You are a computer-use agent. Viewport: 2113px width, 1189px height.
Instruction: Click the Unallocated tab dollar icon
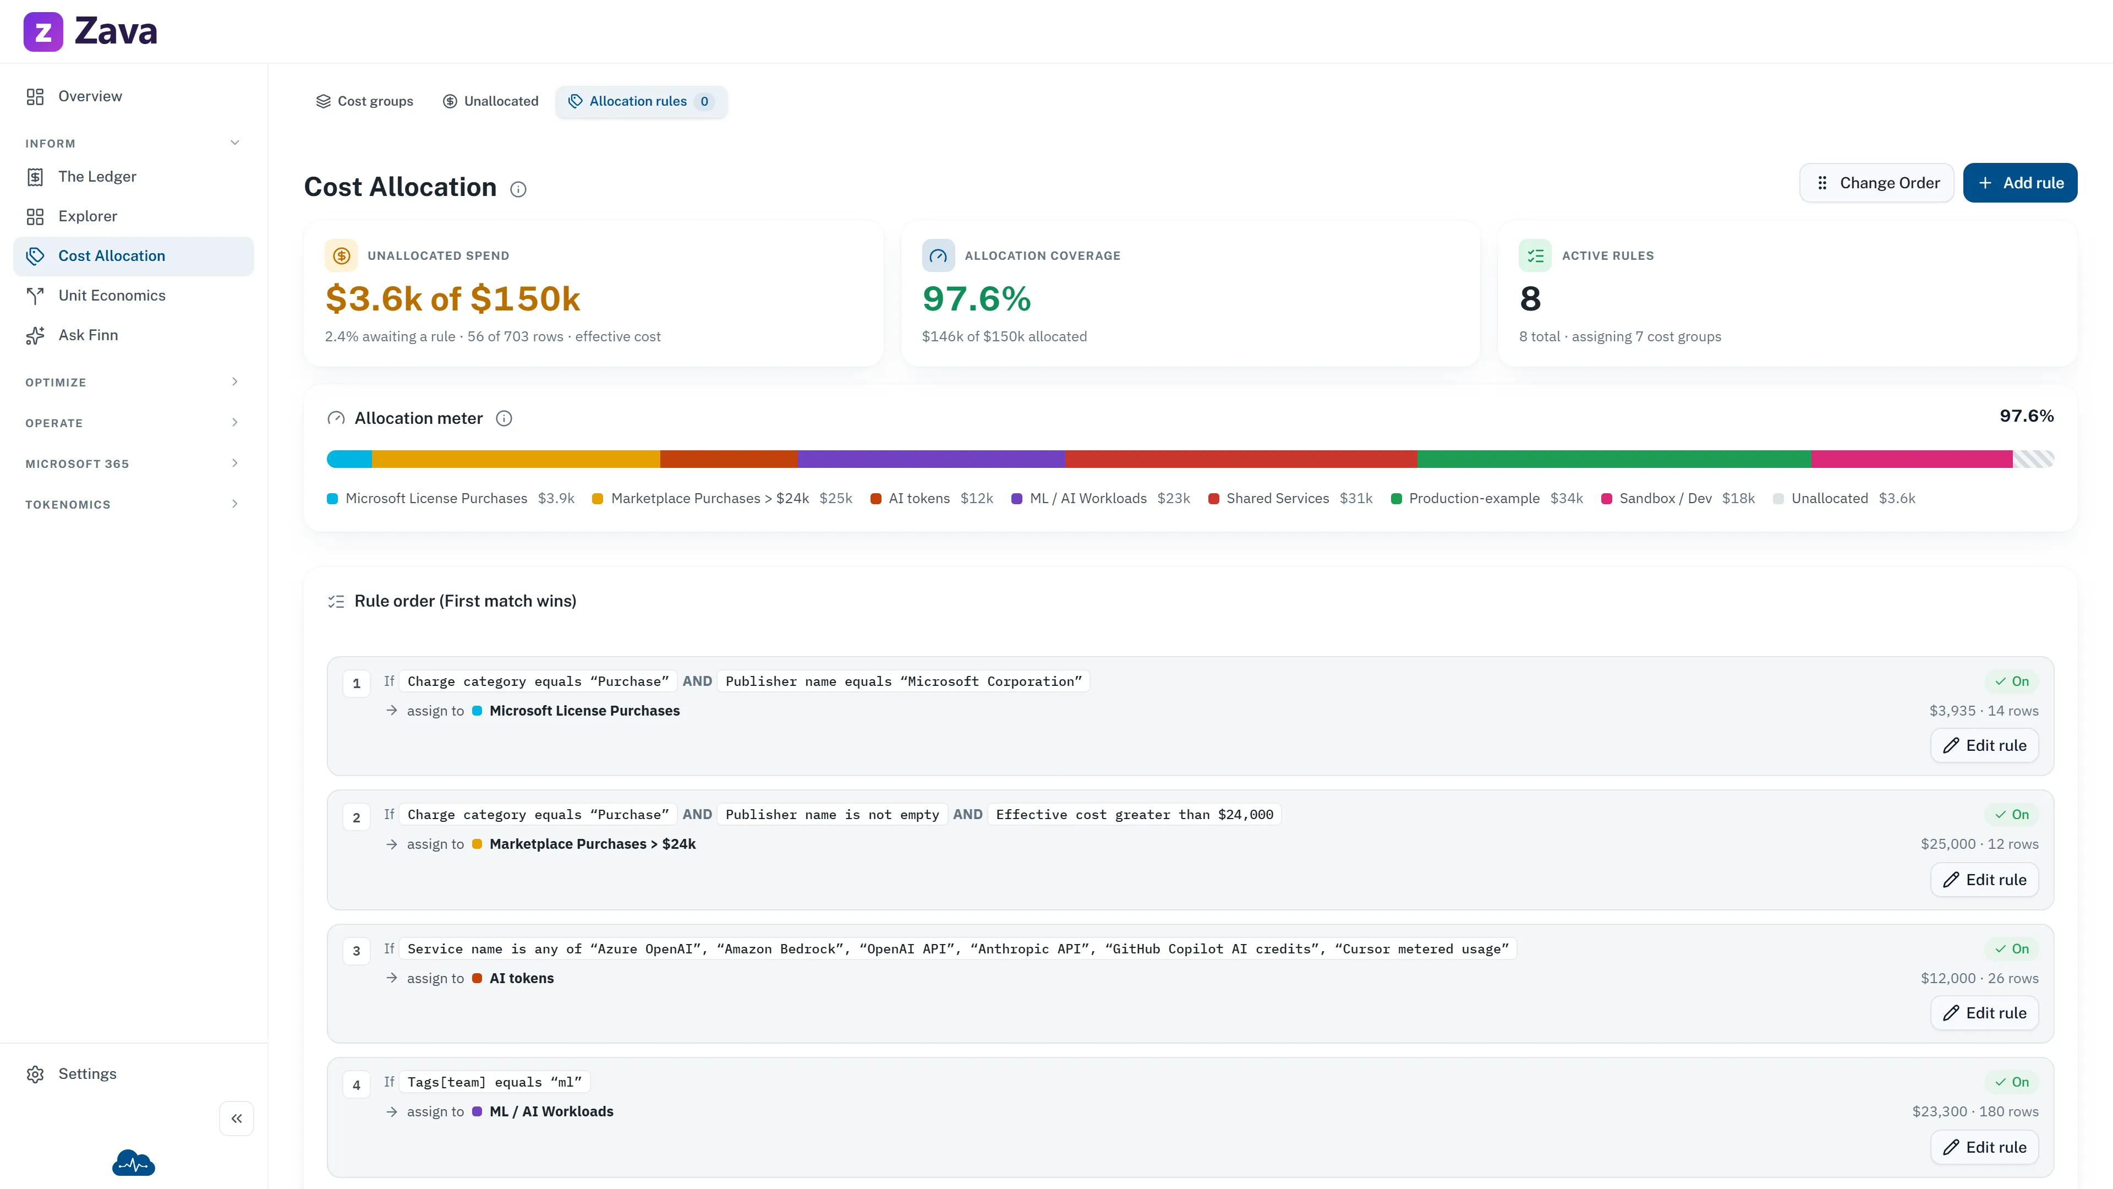click(x=450, y=101)
